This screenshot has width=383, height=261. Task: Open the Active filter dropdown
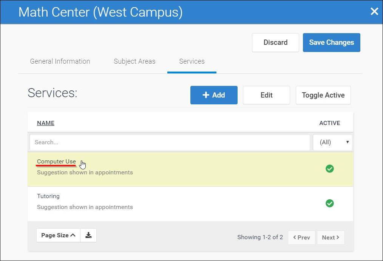click(x=332, y=142)
